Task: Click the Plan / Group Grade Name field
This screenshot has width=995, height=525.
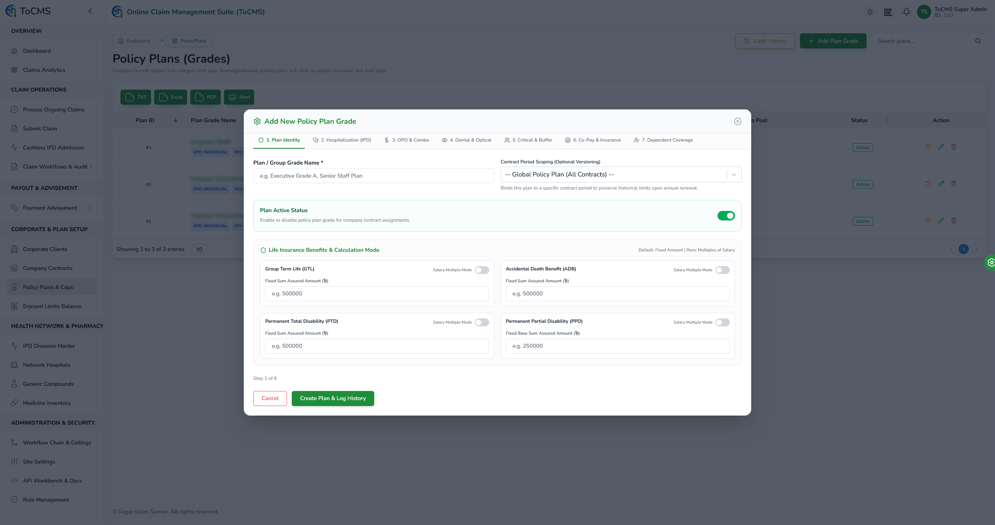Action: (x=374, y=176)
